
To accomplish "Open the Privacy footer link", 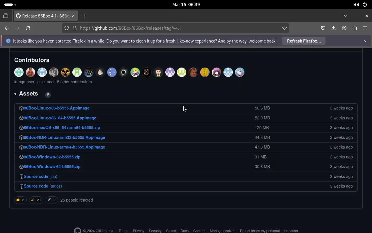I will [x=138, y=231].
